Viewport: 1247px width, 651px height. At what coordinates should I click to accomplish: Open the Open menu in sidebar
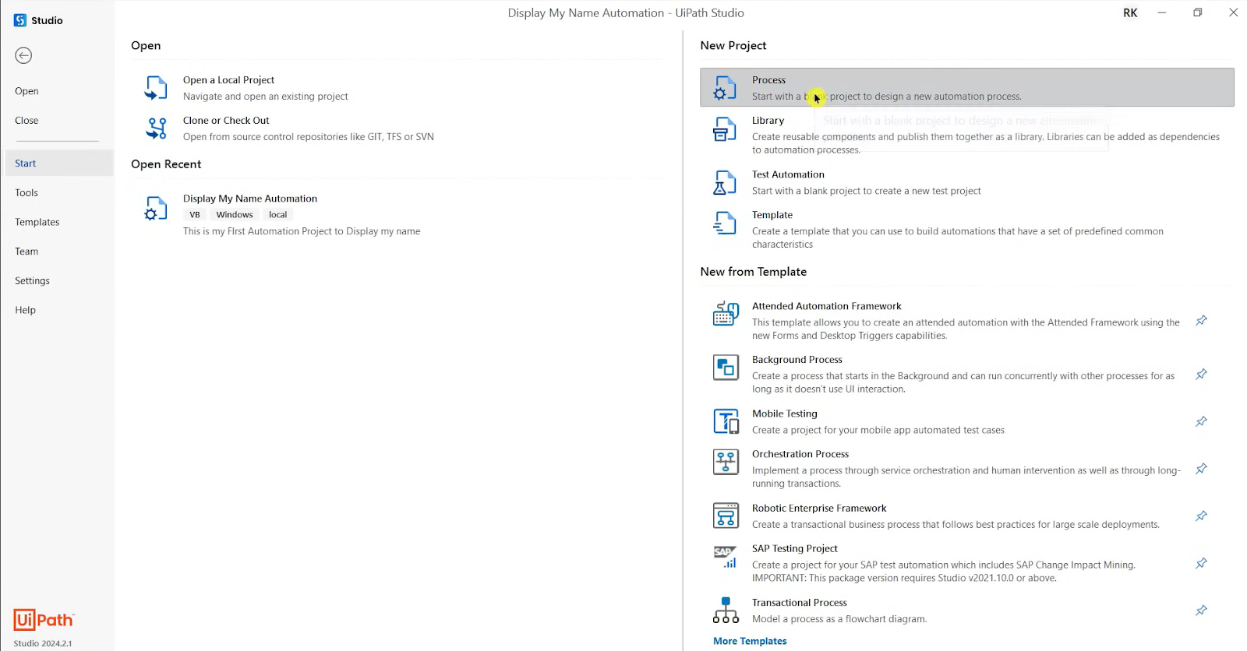tap(26, 91)
